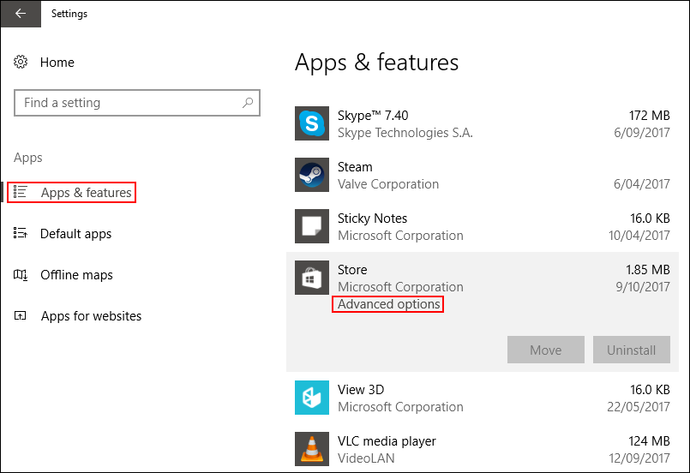Click the Apps category label in sidebar
The height and width of the screenshot is (473, 690).
(28, 158)
